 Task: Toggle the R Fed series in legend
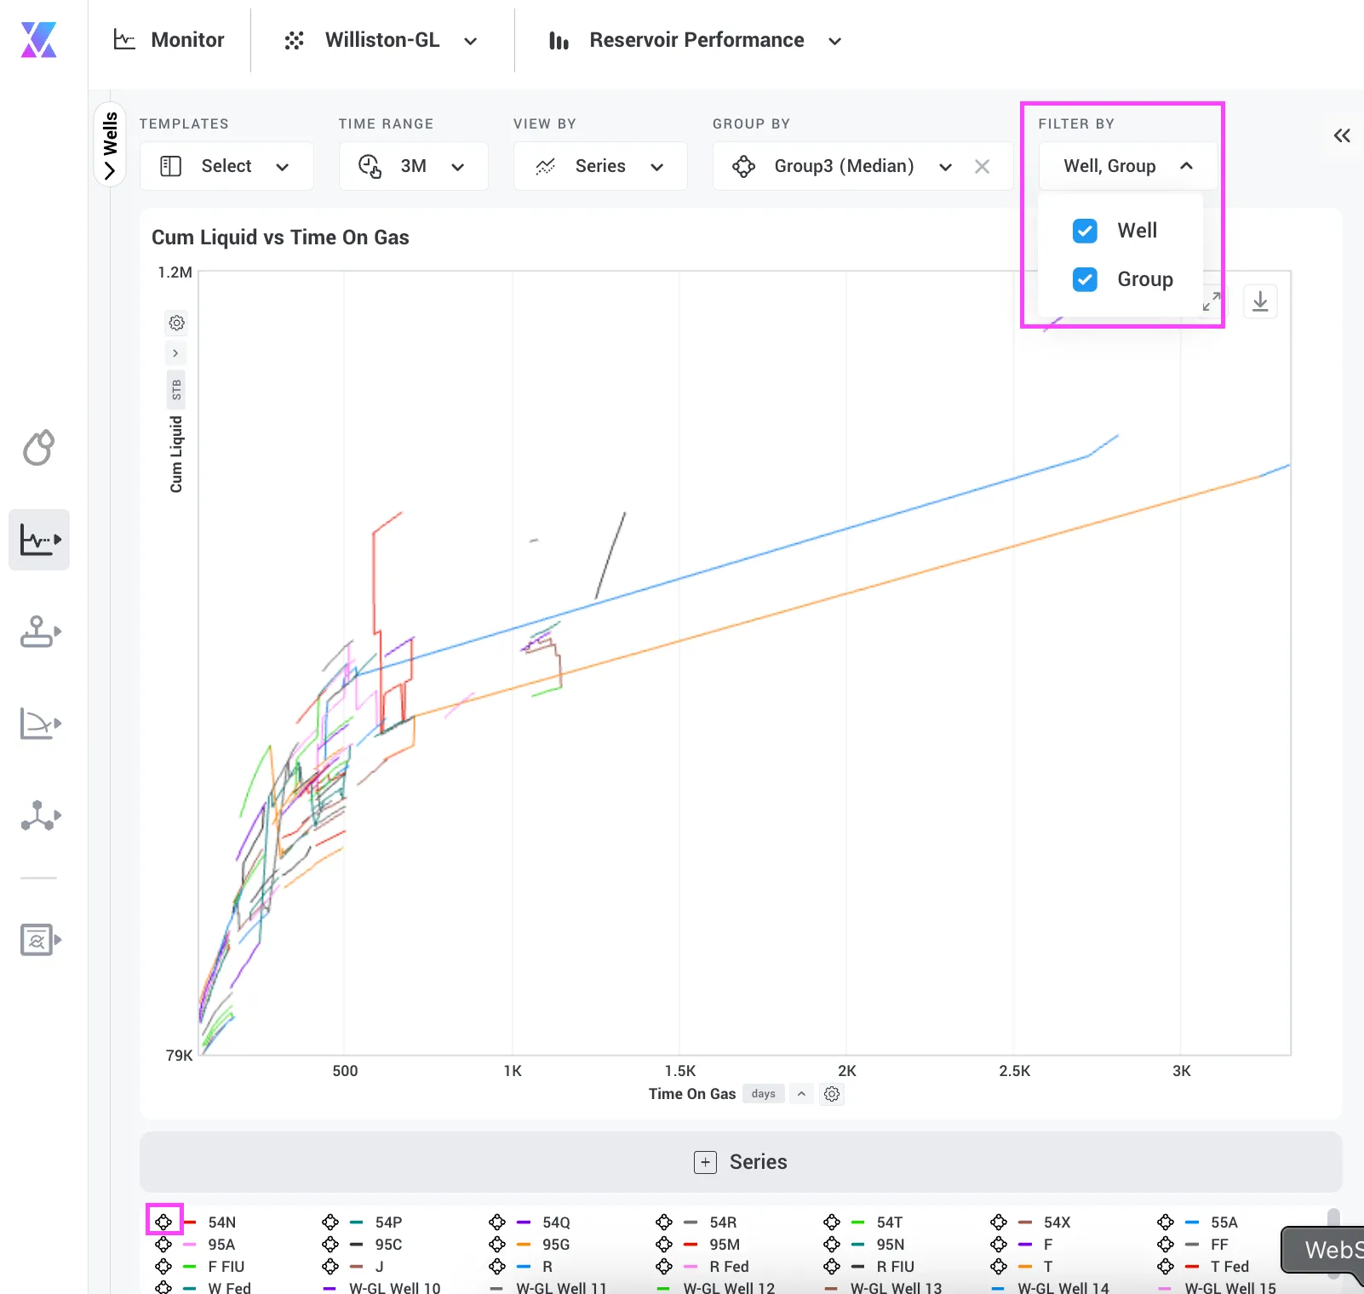point(729,1267)
